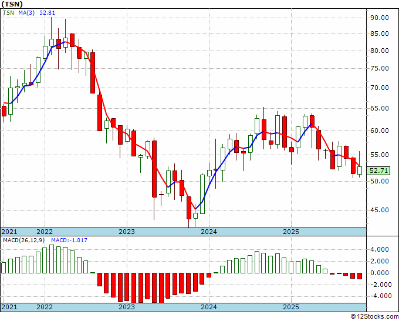Select the MA(3) indicator label
Screen dimensions: 399x321
(x=26, y=13)
